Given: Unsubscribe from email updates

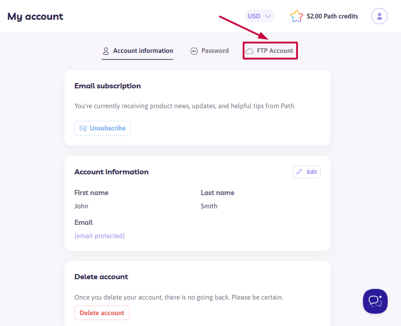Looking at the screenshot, I should [x=103, y=128].
